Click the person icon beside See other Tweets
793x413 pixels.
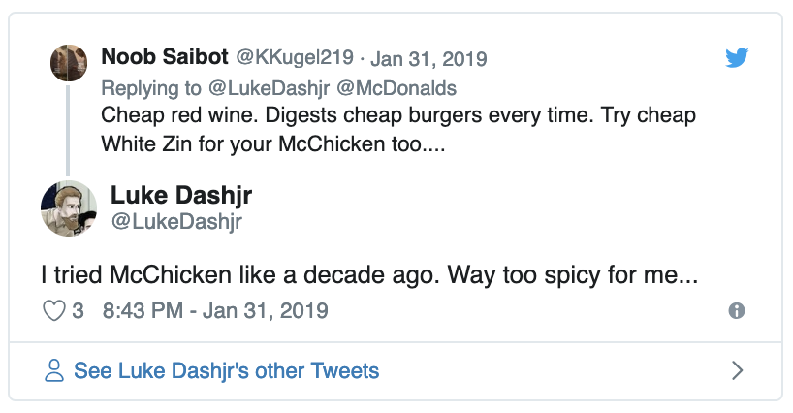(x=55, y=370)
